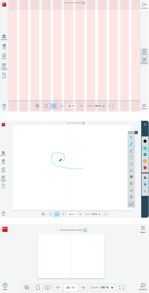149x293 pixels.
Task: Open the Menü hamburger menu
Action: (x=143, y=229)
